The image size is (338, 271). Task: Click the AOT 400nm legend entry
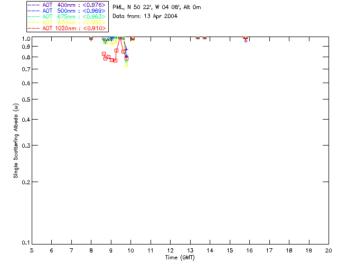(x=67, y=5)
